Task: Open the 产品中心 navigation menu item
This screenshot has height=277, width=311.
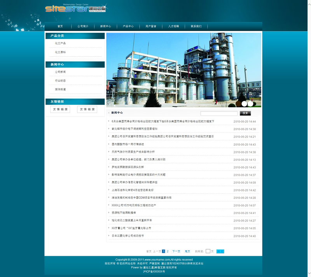Action: click(128, 26)
